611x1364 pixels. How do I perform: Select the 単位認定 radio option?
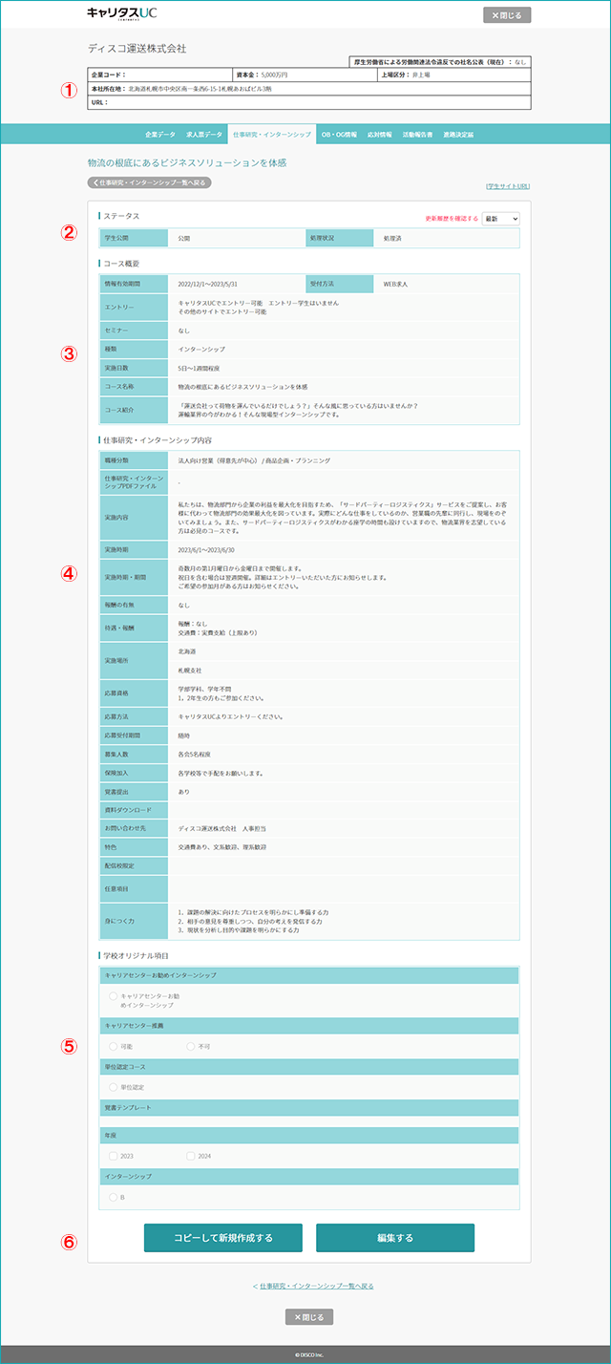(x=114, y=1087)
